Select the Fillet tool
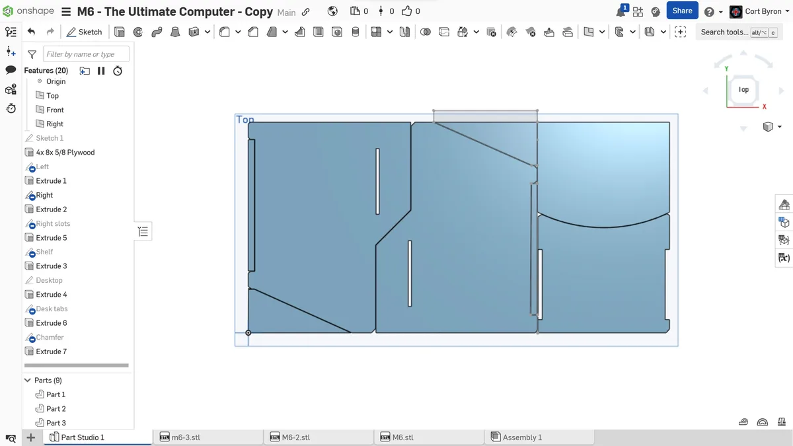Image resolution: width=793 pixels, height=446 pixels. pyautogui.click(x=225, y=32)
